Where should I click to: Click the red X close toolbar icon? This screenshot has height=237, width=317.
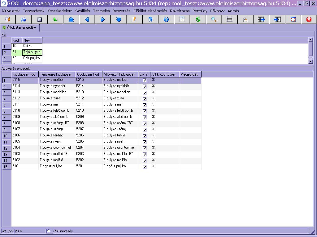[x=309, y=19]
